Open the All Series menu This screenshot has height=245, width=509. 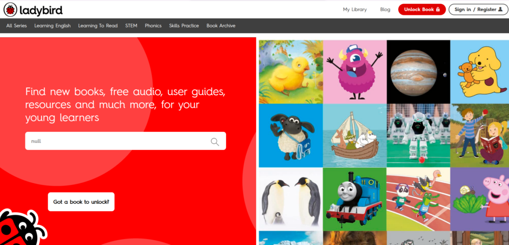pos(16,26)
